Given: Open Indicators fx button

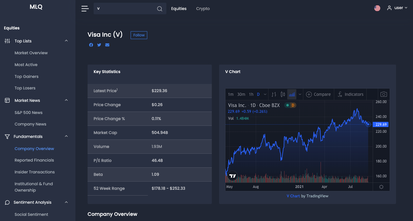Looking at the screenshot, I should (x=350, y=94).
